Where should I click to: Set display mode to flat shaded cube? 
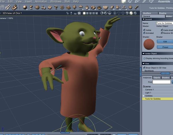tap(127, 13)
